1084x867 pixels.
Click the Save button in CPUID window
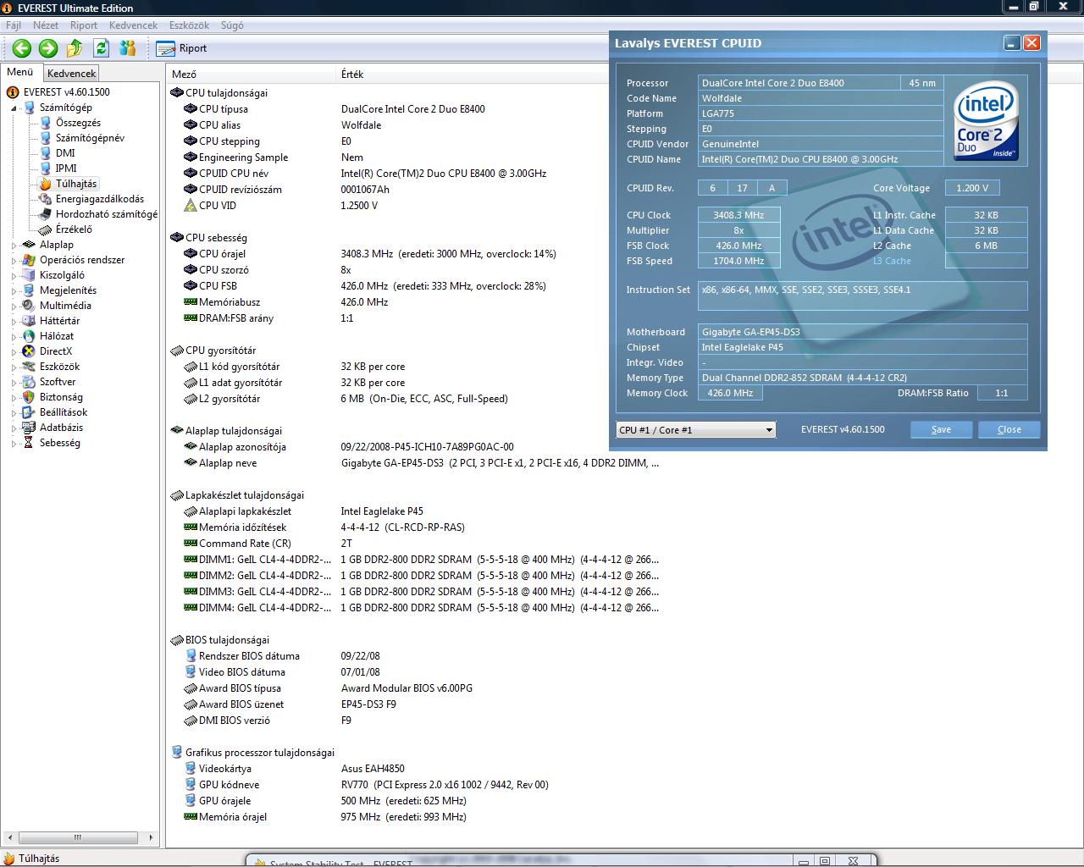(941, 429)
